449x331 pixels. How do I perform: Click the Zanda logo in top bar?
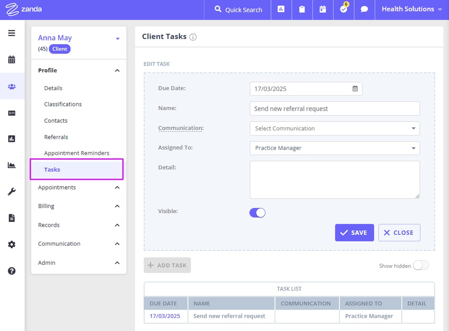click(24, 9)
